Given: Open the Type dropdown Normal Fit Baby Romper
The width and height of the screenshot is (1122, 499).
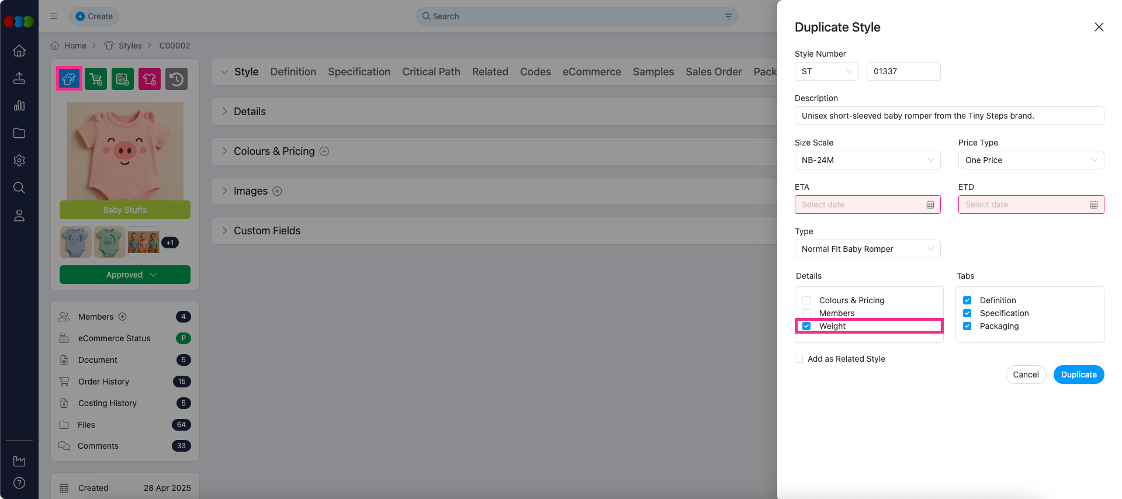Looking at the screenshot, I should coord(867,249).
